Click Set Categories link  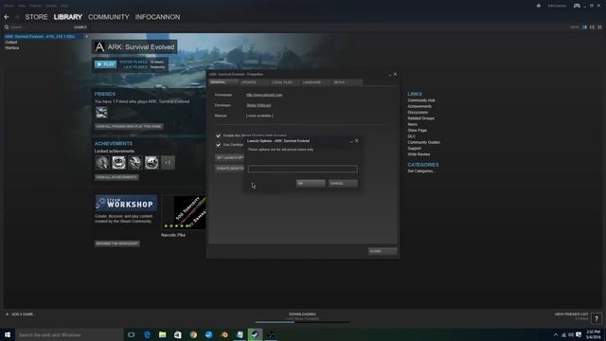point(420,170)
